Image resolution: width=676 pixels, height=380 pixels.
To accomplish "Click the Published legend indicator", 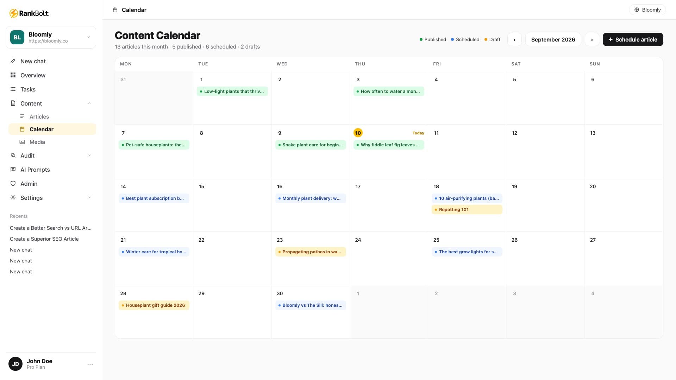I will pyautogui.click(x=433, y=39).
